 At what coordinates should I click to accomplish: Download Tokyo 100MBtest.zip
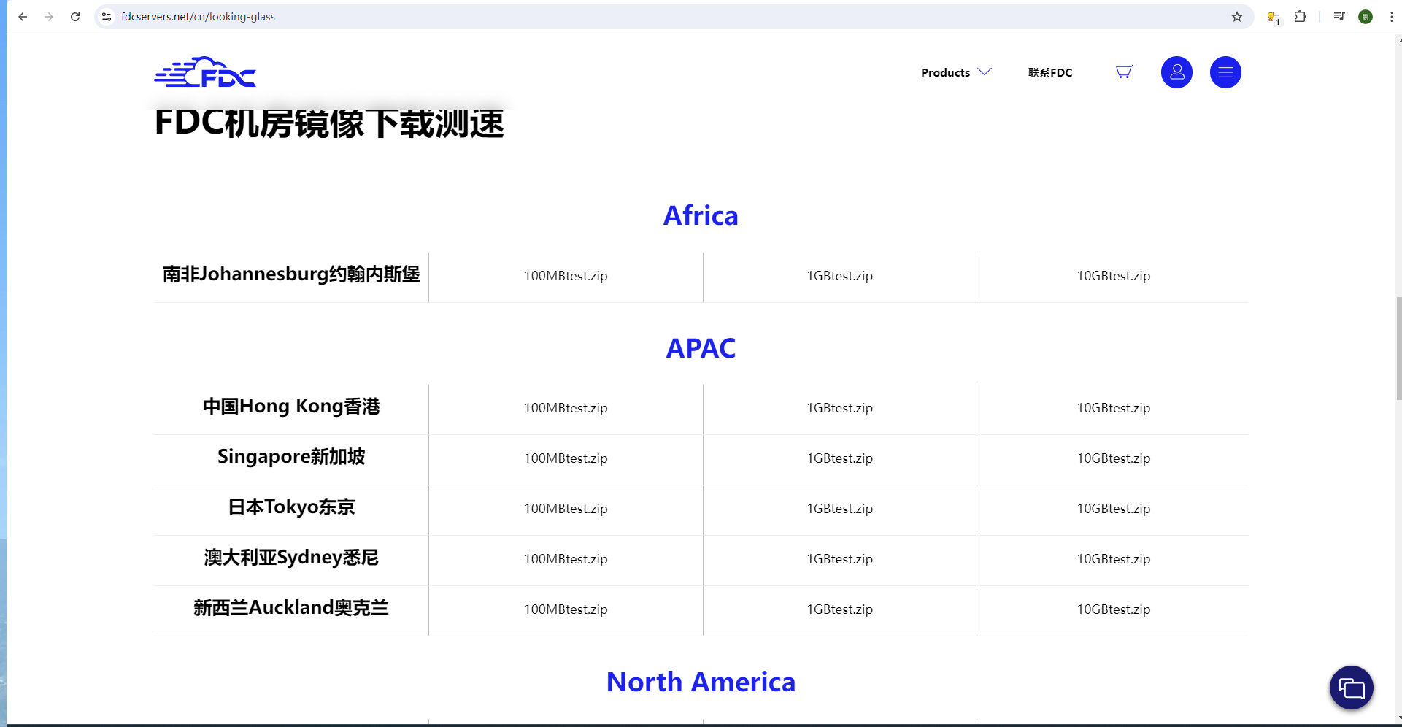[x=566, y=509]
